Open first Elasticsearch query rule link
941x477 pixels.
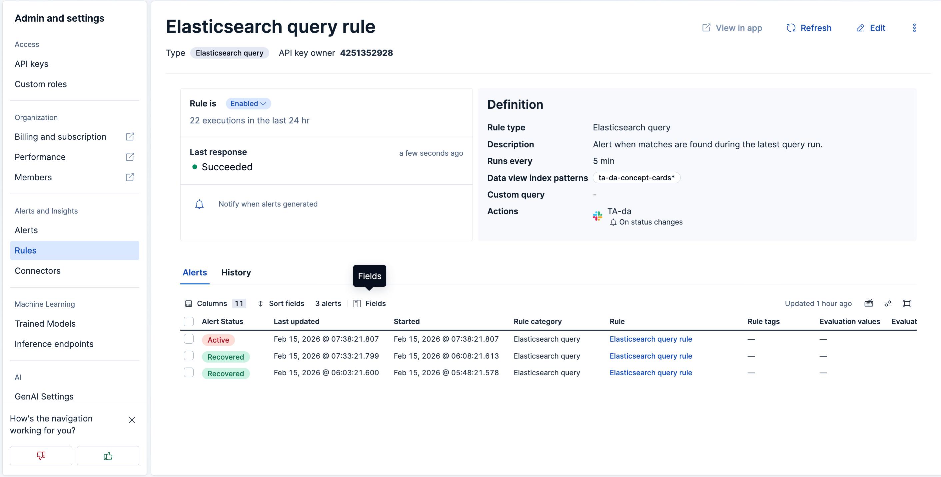(650, 339)
